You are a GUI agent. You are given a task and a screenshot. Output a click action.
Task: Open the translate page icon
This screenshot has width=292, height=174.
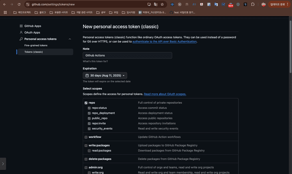(155, 4)
